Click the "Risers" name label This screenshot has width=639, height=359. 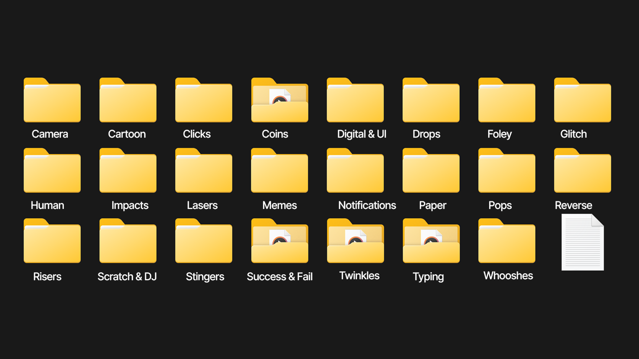47,277
